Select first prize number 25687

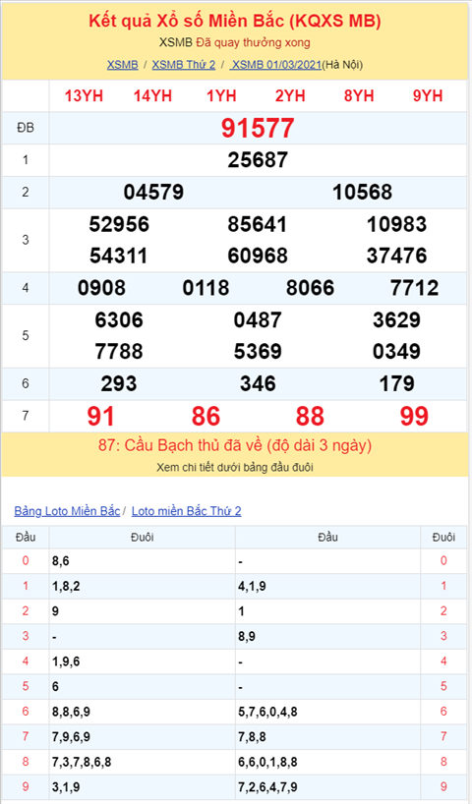258,160
